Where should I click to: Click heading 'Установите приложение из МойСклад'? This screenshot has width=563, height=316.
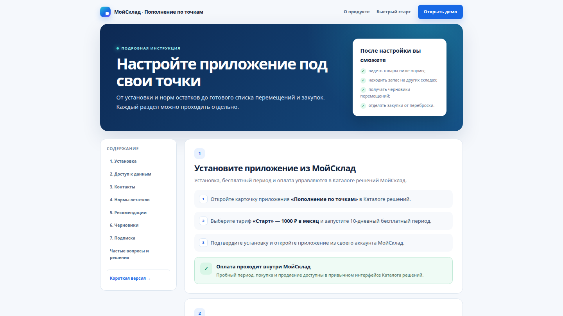[x=275, y=169]
